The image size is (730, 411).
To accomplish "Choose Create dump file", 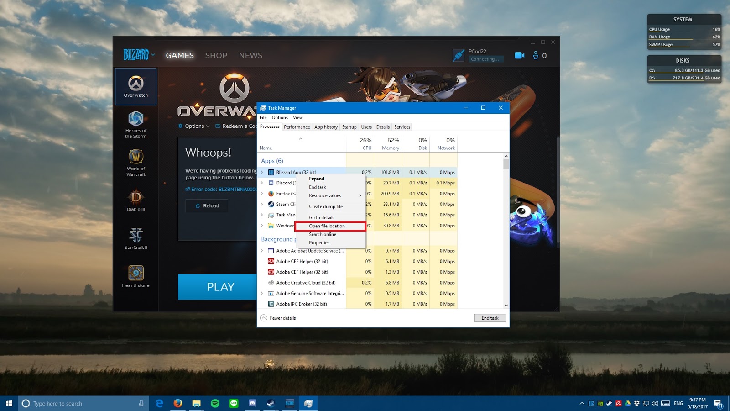I will 331,206.
